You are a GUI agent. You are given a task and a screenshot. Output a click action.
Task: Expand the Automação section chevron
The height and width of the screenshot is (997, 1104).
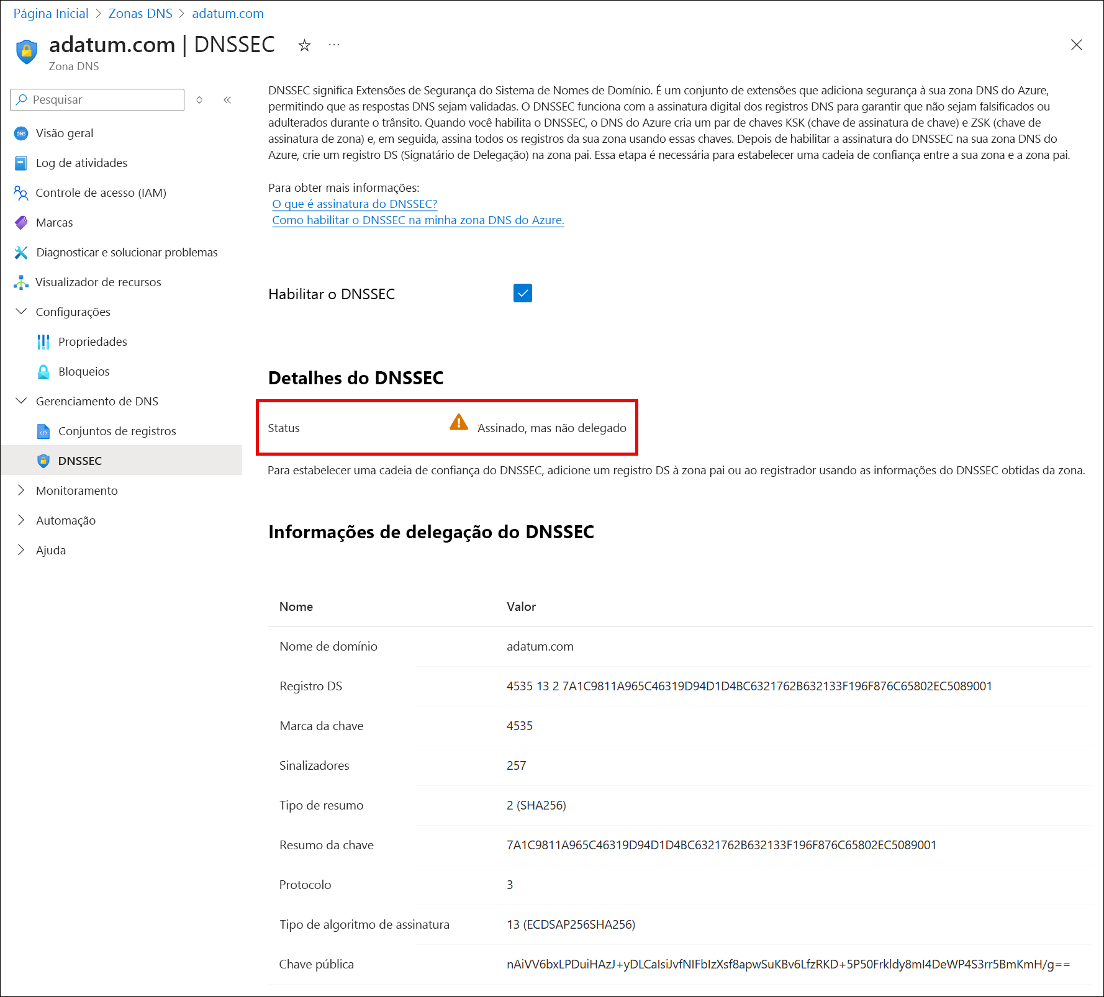point(21,520)
